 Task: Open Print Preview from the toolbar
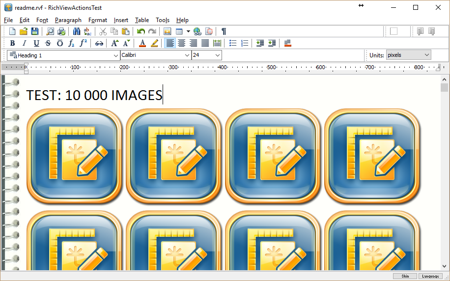tap(50, 31)
